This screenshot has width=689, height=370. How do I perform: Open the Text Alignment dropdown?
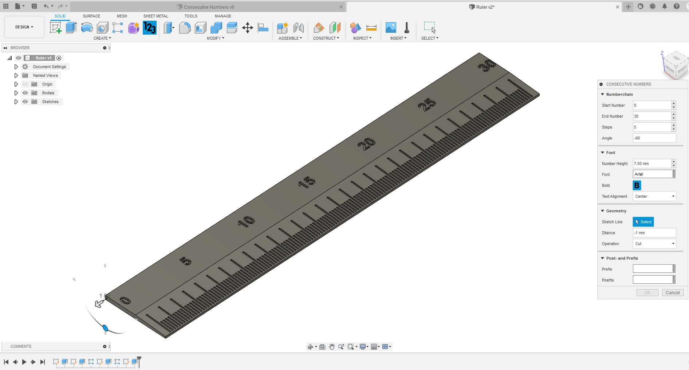[x=654, y=196]
